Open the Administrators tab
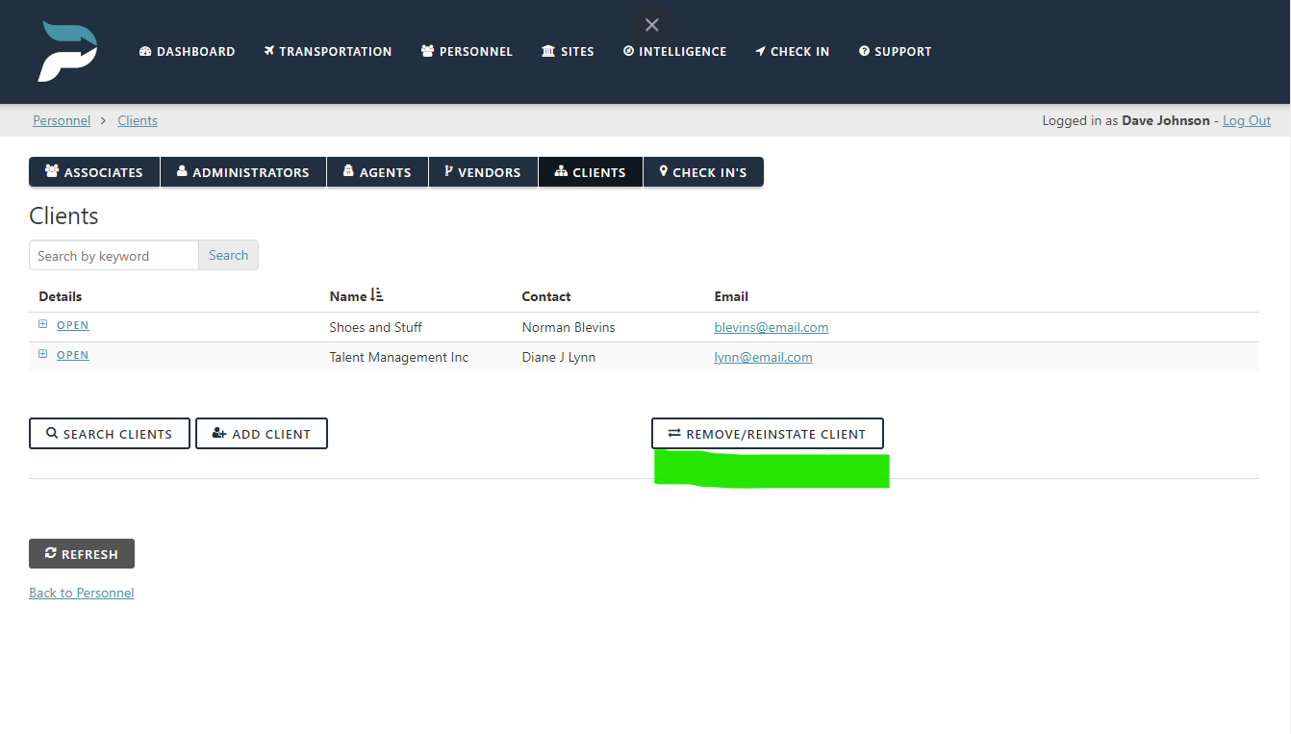The width and height of the screenshot is (1291, 734). tap(242, 171)
